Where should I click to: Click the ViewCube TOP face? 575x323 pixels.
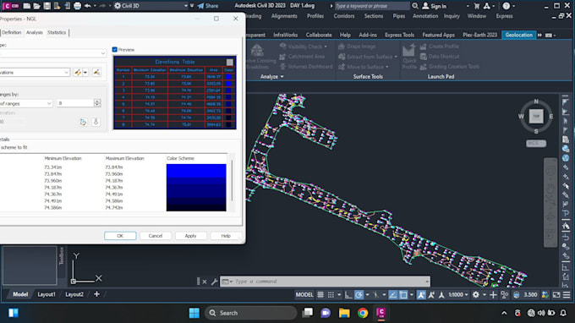pos(536,116)
